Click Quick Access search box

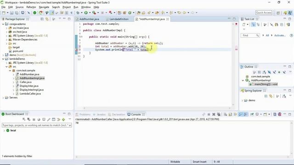click(x=264, y=13)
